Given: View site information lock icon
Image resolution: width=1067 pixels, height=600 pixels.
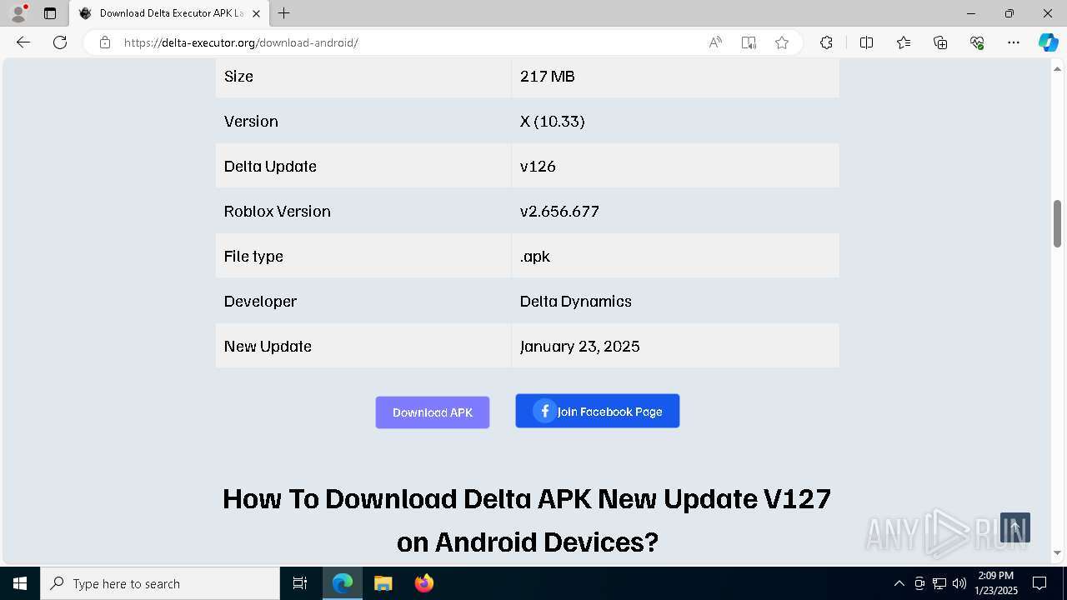Looking at the screenshot, I should click(x=105, y=42).
